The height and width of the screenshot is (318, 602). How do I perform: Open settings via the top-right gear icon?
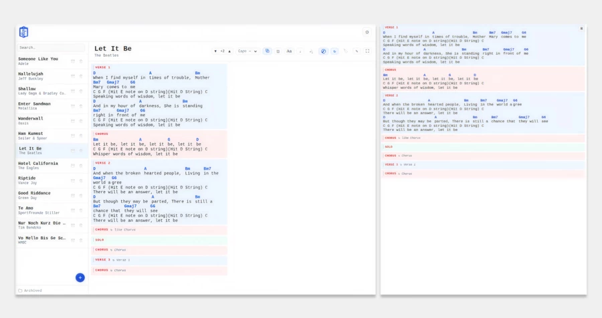367,32
